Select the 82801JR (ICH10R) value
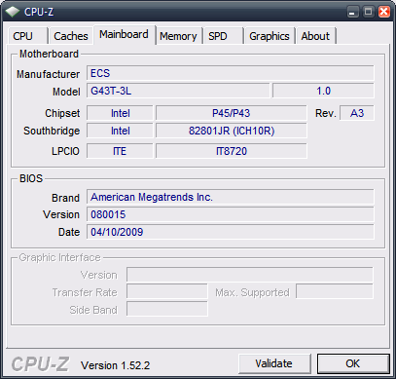 click(x=232, y=131)
